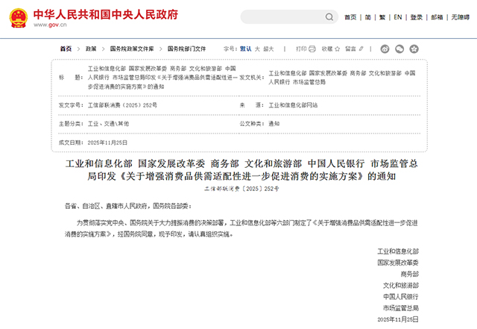This screenshot has width=477, height=329.
Task: Go to 政策 breadcrumb level
Action: pos(89,48)
